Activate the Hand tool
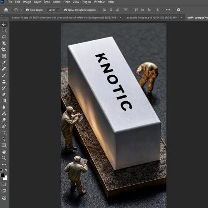This screenshot has width=208, height=208. pos(4,151)
